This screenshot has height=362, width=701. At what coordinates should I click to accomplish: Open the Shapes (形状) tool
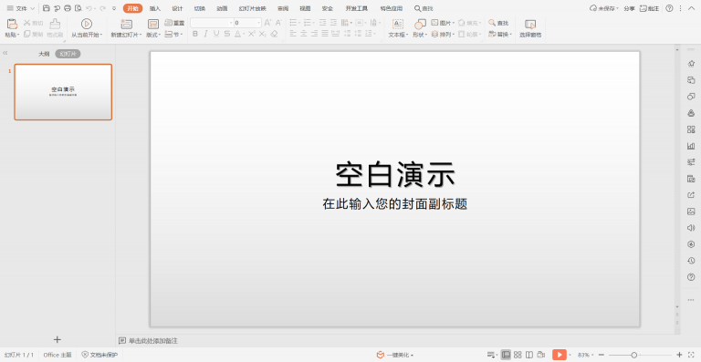420,28
